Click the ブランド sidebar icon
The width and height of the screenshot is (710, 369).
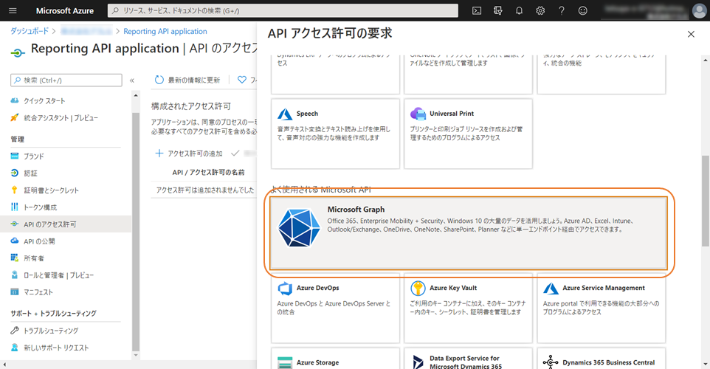(15, 156)
